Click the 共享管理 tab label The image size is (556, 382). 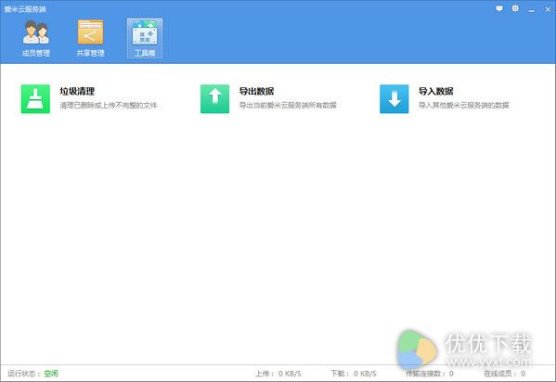(x=90, y=53)
